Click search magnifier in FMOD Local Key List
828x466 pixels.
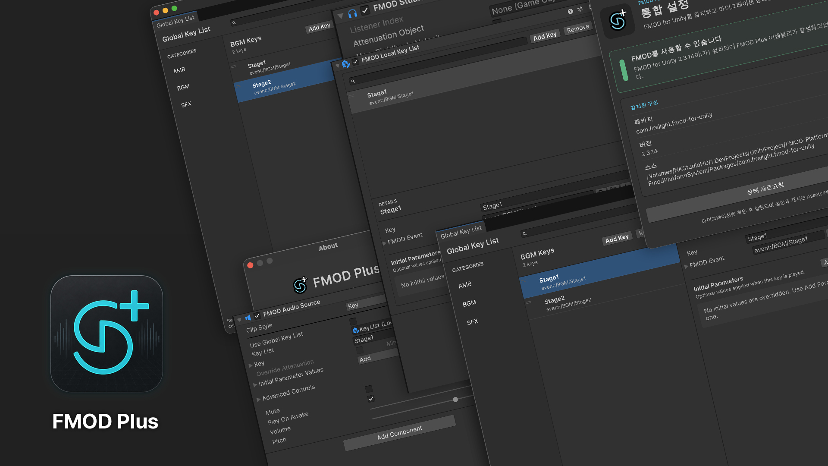point(353,81)
